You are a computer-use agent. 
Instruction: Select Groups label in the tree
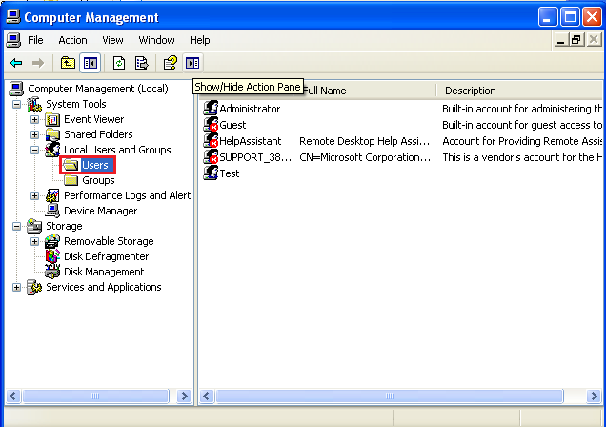98,180
